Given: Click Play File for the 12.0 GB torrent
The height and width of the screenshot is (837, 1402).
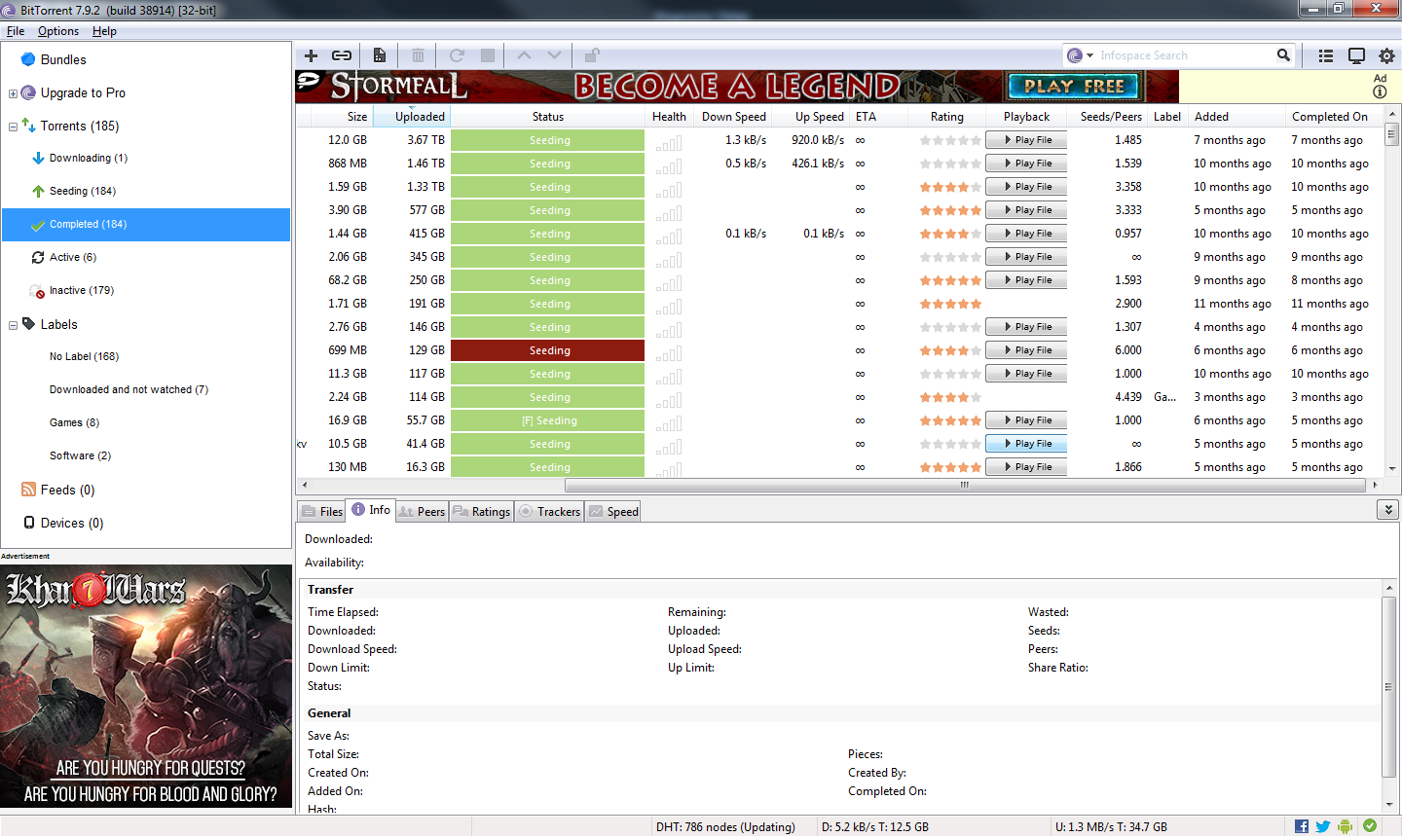Looking at the screenshot, I should 1026,140.
